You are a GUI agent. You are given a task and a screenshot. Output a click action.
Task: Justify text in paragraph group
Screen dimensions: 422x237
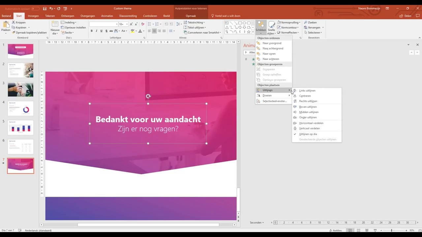[164, 31]
